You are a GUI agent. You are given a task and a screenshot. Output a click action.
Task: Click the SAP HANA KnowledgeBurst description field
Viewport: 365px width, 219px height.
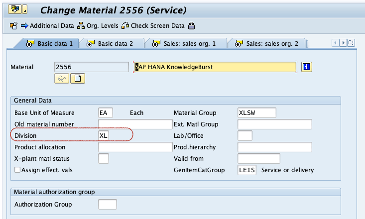[215, 67]
